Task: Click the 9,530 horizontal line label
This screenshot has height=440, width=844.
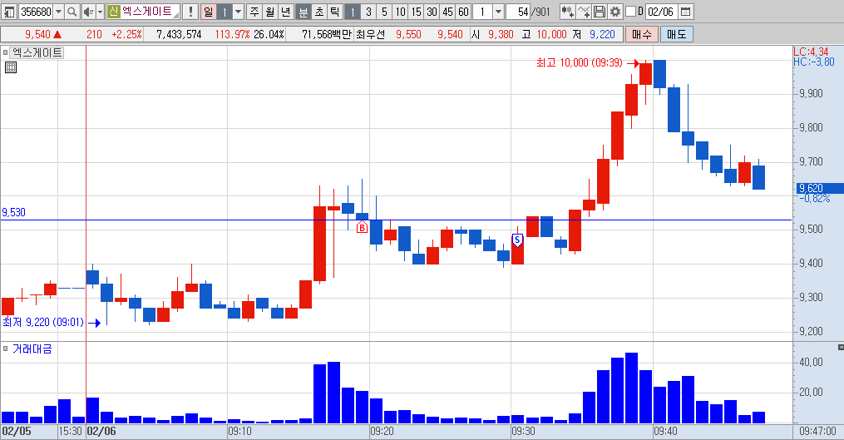Action: [13, 212]
